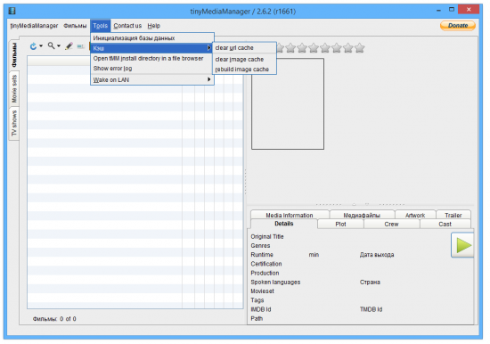Image resolution: width=490 pixels, height=344 pixels.
Task: Open the Artwork tab
Action: [415, 215]
